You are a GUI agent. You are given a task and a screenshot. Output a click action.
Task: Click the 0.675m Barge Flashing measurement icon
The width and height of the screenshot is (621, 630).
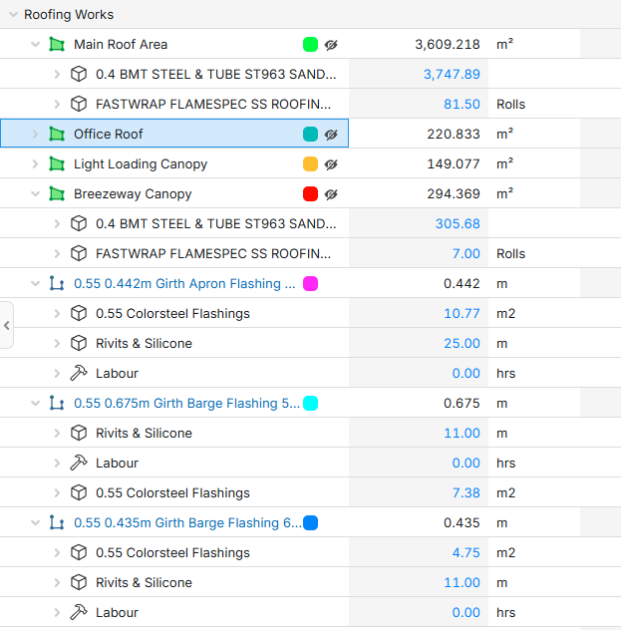tap(56, 404)
